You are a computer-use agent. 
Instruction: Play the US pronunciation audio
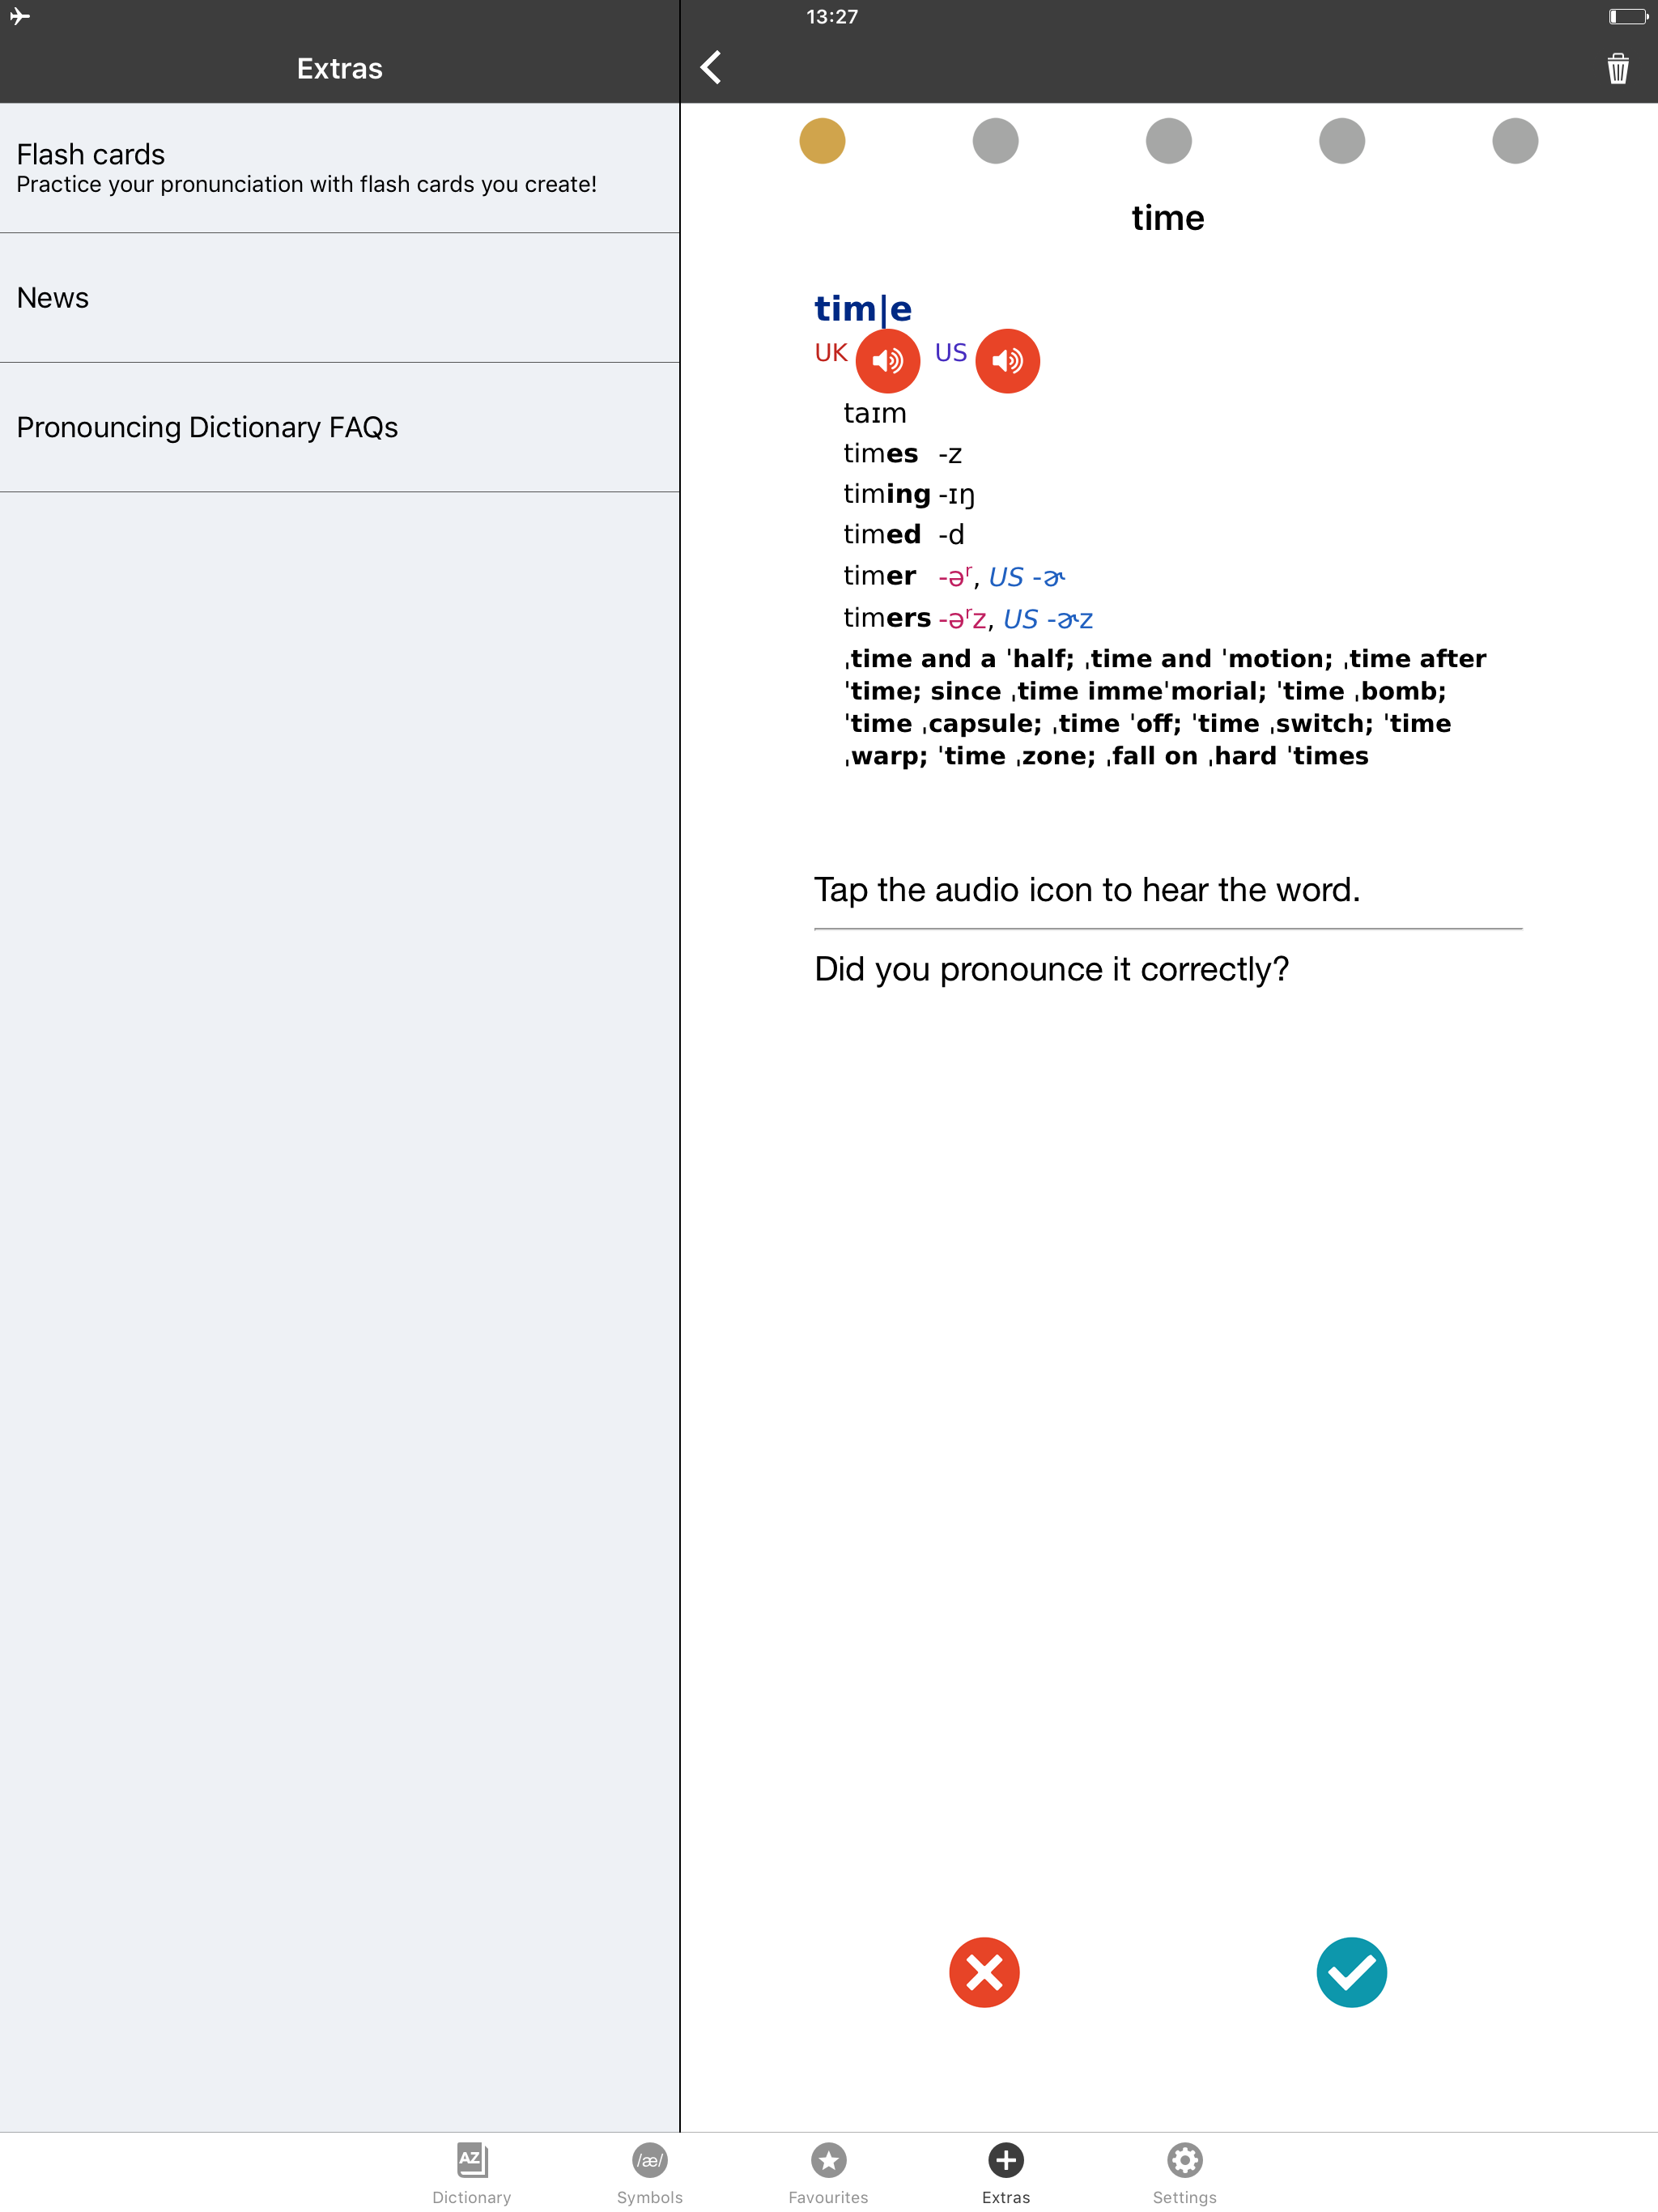1007,360
